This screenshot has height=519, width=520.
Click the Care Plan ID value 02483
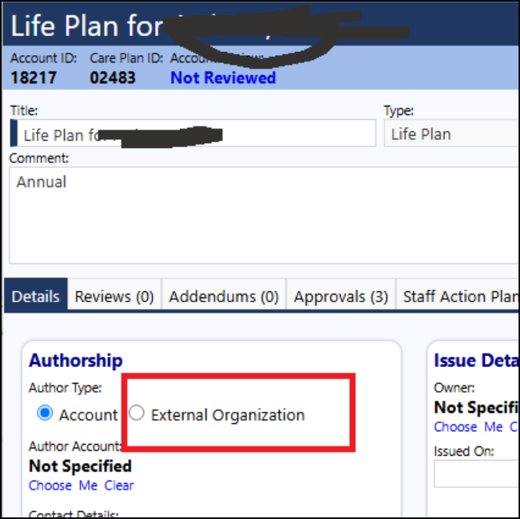point(113,78)
